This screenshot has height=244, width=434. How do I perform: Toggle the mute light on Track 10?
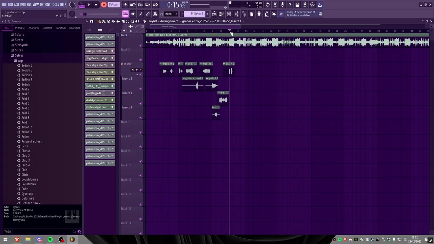coord(141,176)
